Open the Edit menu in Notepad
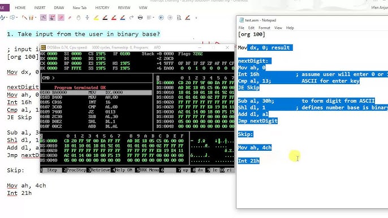This screenshot has width=388, height=218. click(x=251, y=28)
